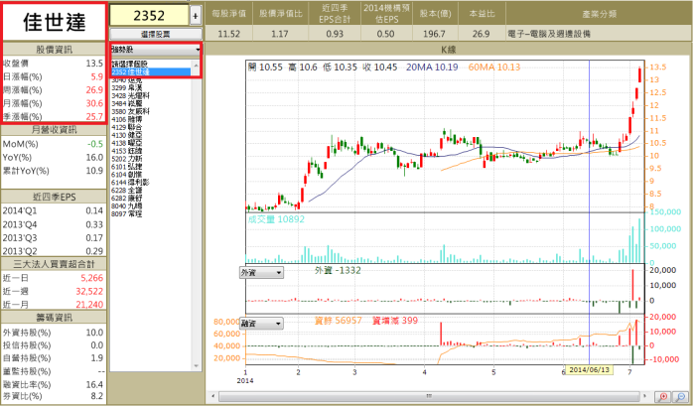Click the plus button beside 2352
This screenshot has height=408, width=695.
195,17
